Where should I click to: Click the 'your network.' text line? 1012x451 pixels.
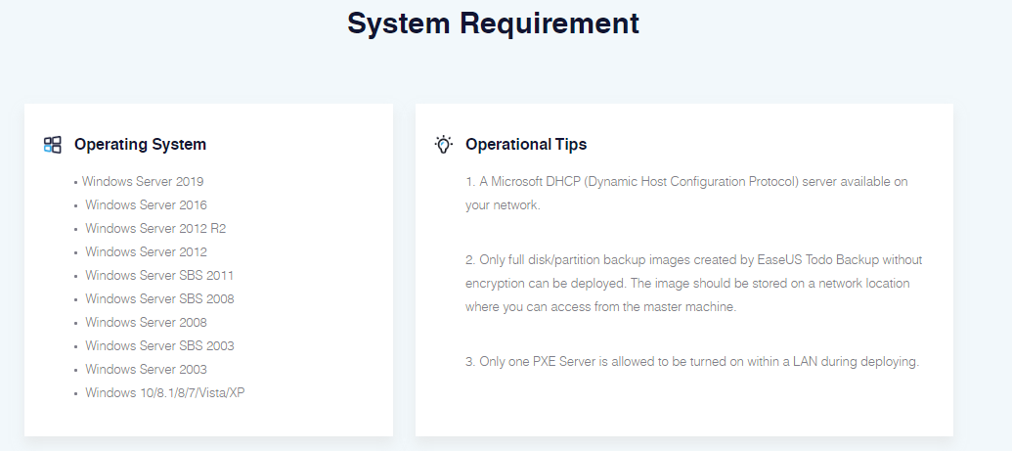503,205
